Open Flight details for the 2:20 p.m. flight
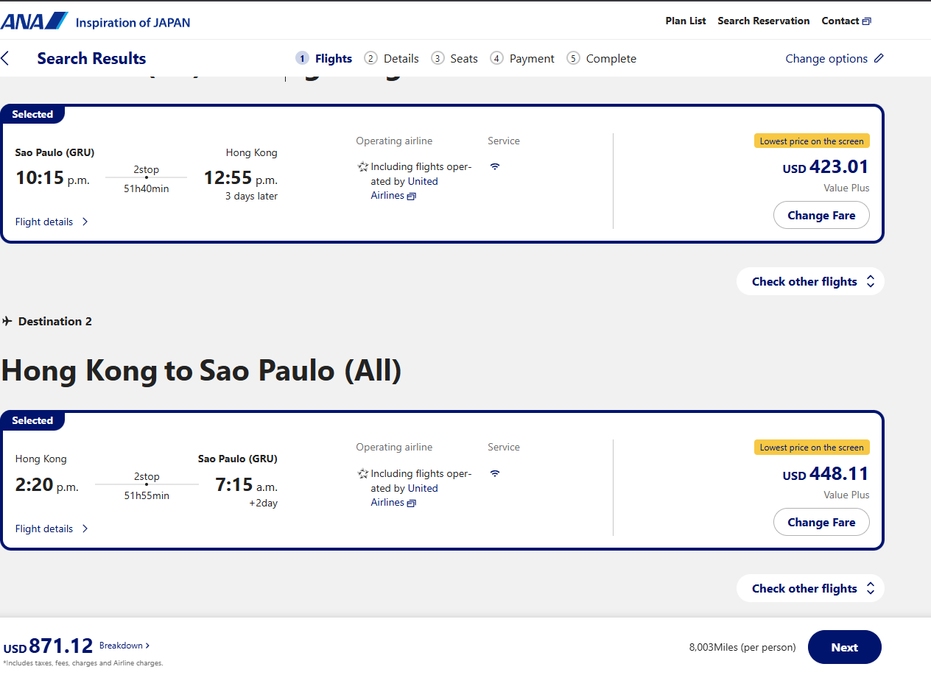The height and width of the screenshot is (675, 931). pos(52,529)
